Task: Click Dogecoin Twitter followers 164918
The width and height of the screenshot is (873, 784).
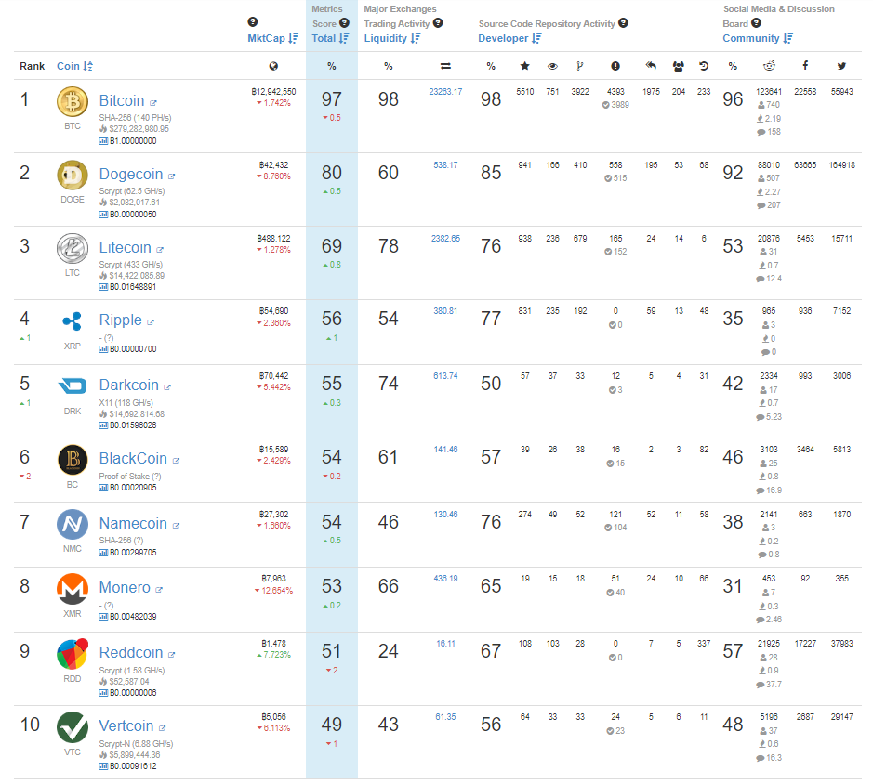Action: [x=841, y=165]
